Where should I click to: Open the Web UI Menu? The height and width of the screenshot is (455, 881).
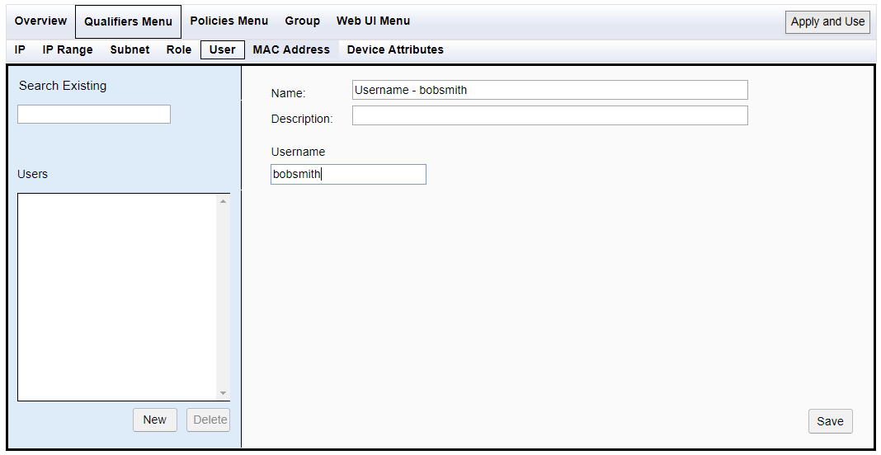point(373,21)
